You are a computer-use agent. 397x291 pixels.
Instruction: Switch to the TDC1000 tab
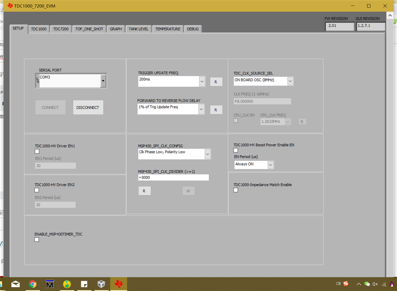pyautogui.click(x=39, y=29)
